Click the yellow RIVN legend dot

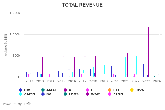pos(132,90)
